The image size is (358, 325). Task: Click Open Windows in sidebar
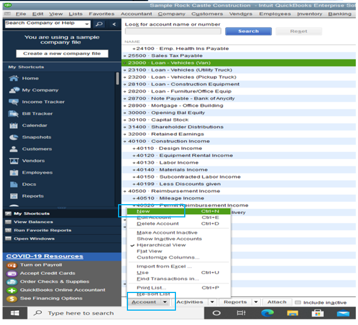tap(34, 239)
